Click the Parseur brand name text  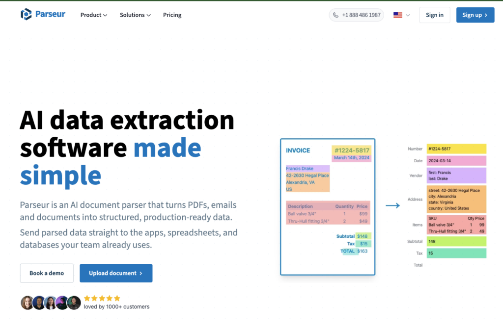[x=50, y=14]
